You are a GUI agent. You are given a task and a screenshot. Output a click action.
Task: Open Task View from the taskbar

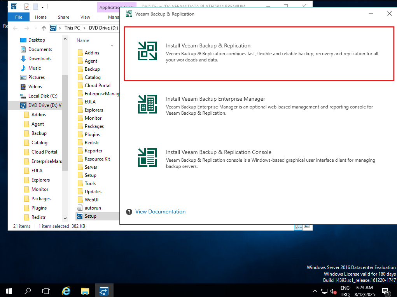click(x=46, y=291)
